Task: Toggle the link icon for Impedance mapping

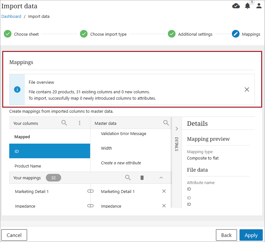Action: (x=90, y=206)
